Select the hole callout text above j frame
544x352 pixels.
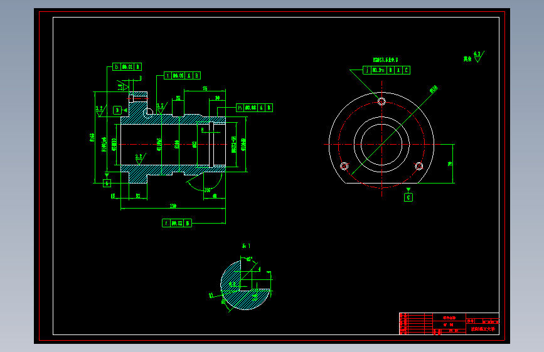point(385,60)
